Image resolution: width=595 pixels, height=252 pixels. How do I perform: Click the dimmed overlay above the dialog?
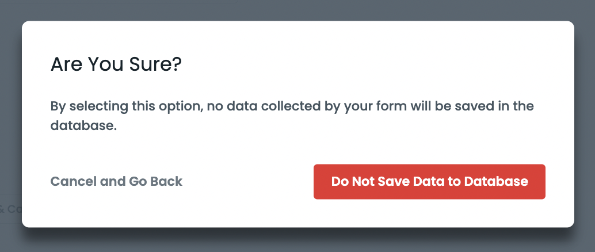pyautogui.click(x=297, y=10)
